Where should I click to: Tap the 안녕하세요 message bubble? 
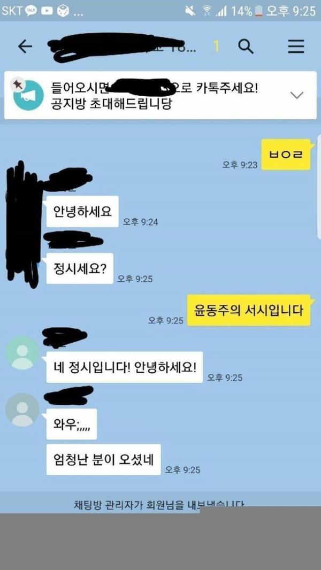(82, 211)
